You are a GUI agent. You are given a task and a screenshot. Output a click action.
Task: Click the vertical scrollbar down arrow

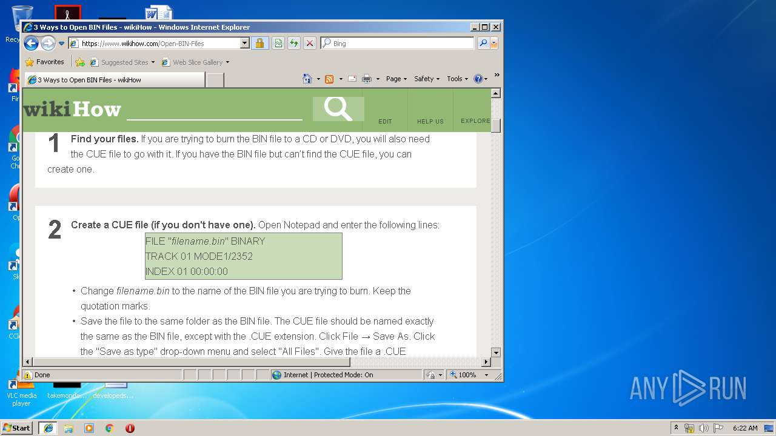click(496, 352)
